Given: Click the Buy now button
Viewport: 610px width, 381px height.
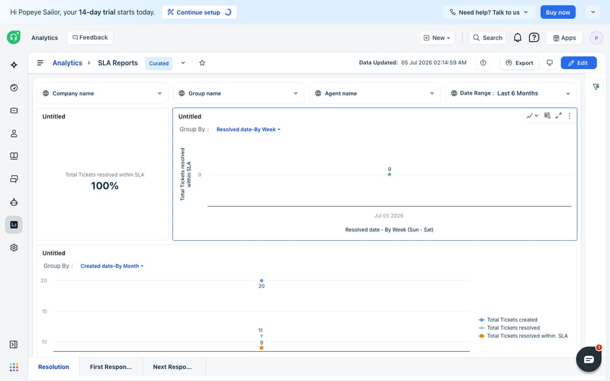Looking at the screenshot, I should (558, 12).
